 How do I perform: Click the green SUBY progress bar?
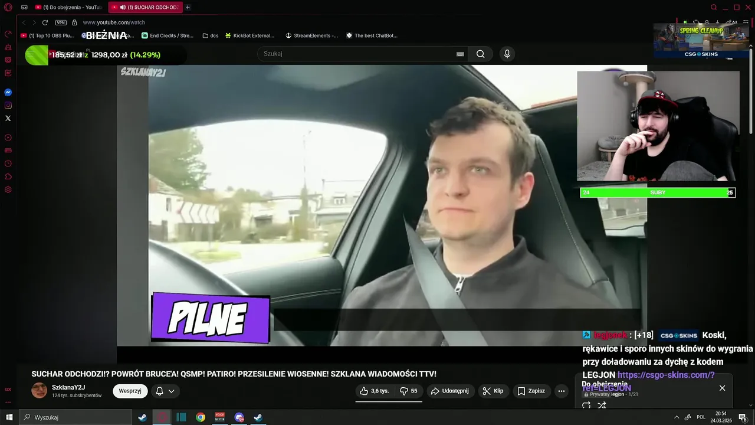click(658, 192)
